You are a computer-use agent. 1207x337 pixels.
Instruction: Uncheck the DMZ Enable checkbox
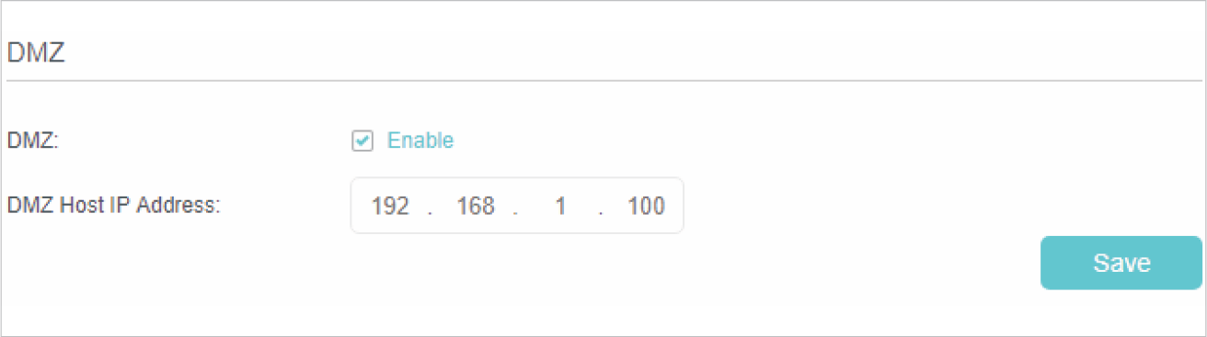(362, 141)
